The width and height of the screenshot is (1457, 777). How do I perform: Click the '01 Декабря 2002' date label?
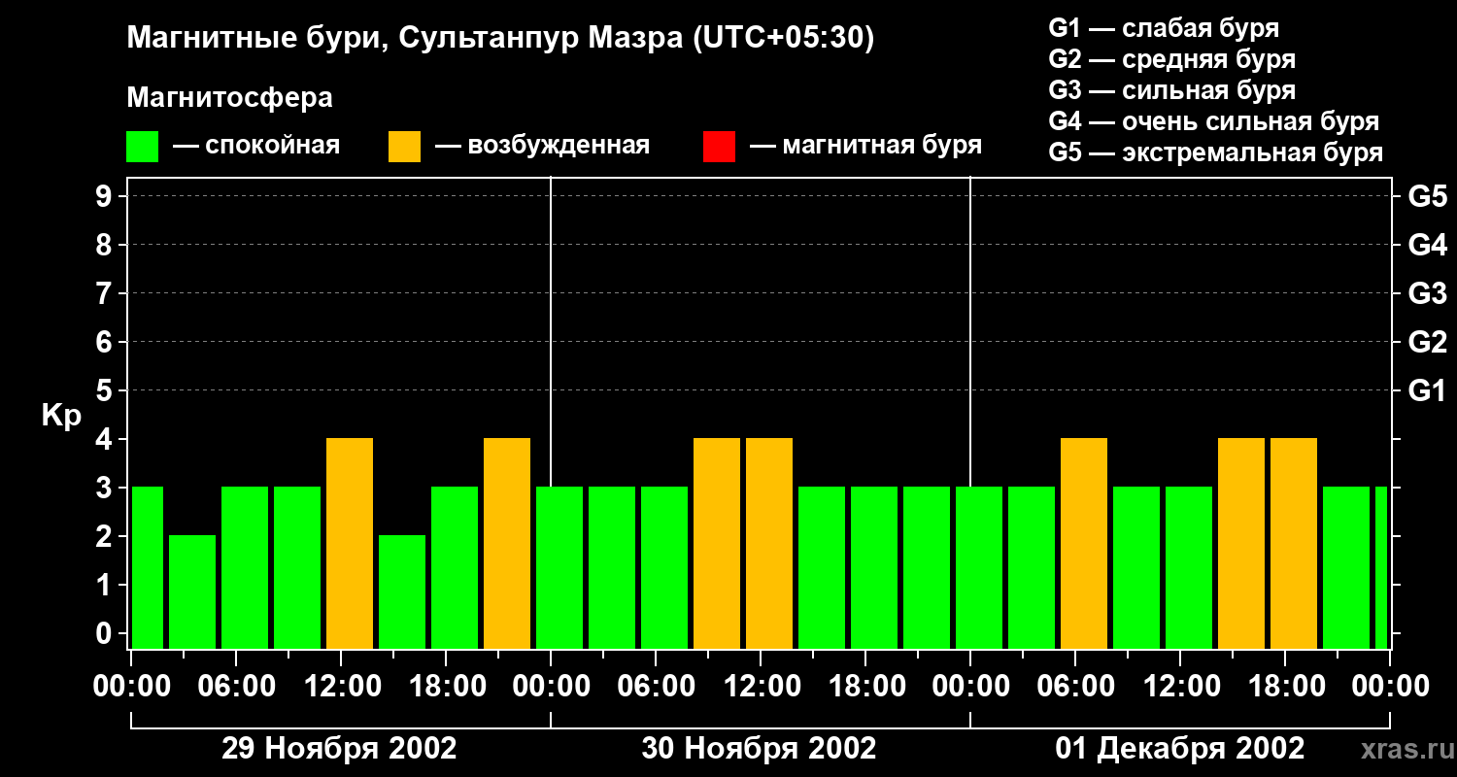(x=1180, y=748)
